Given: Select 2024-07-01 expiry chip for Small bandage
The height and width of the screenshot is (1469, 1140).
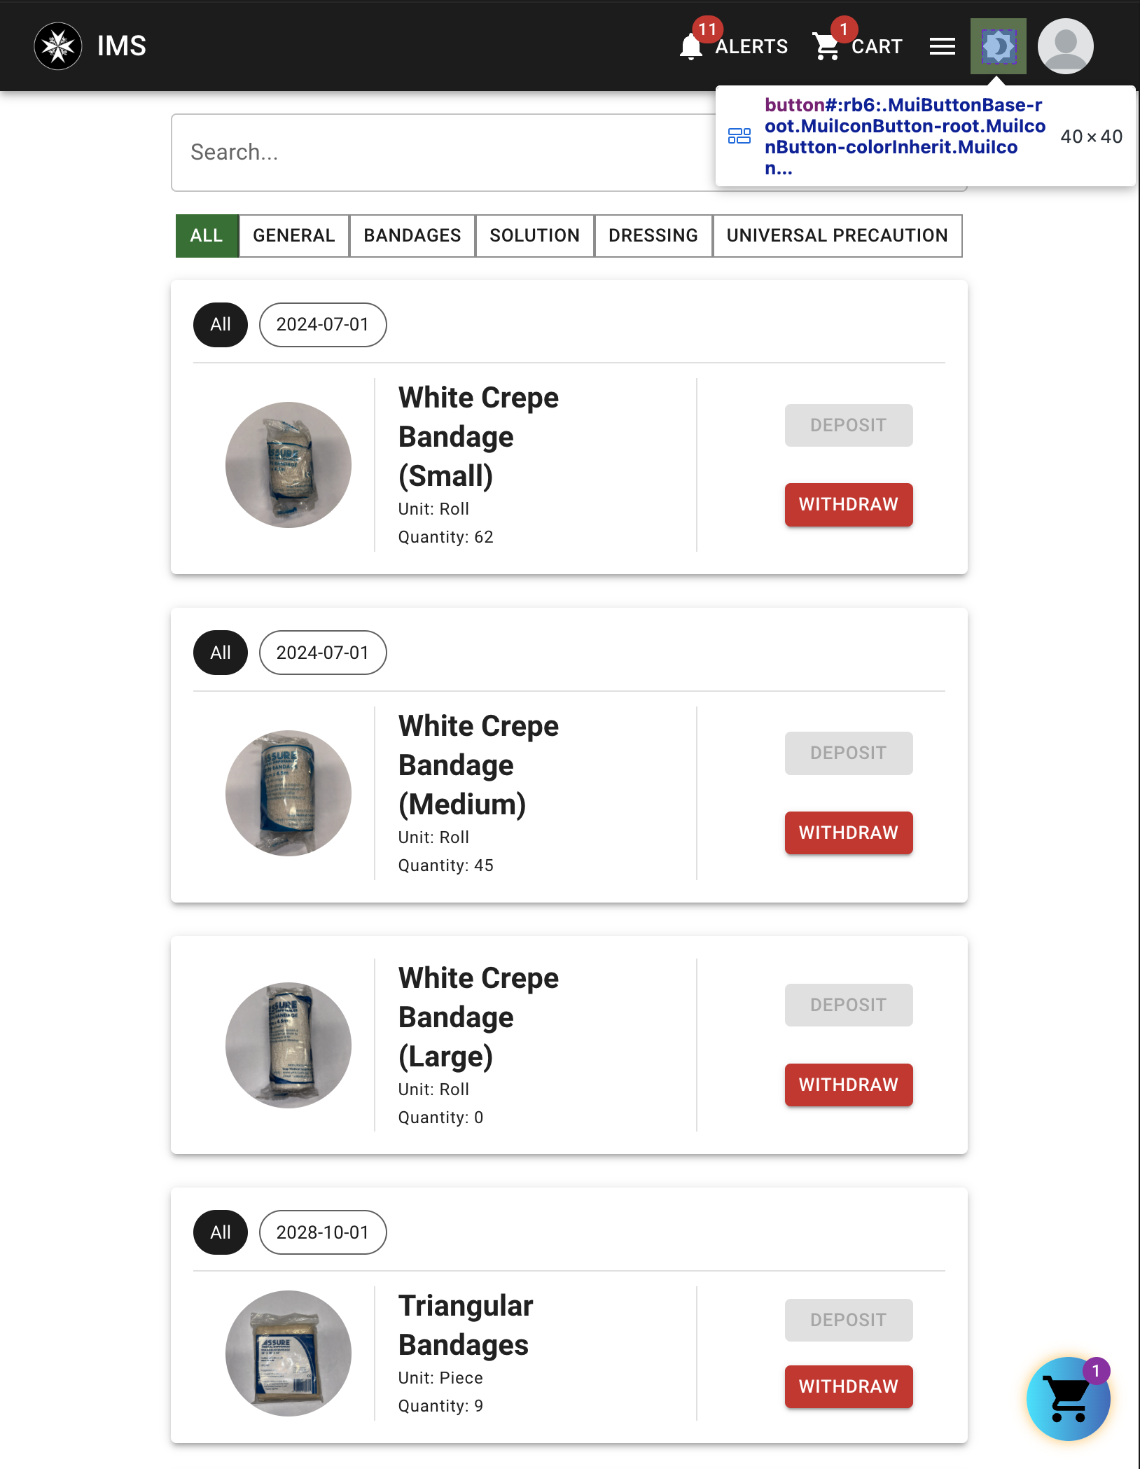Looking at the screenshot, I should click(323, 325).
